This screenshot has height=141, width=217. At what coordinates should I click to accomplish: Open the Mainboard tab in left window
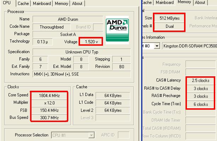pos(42,4)
